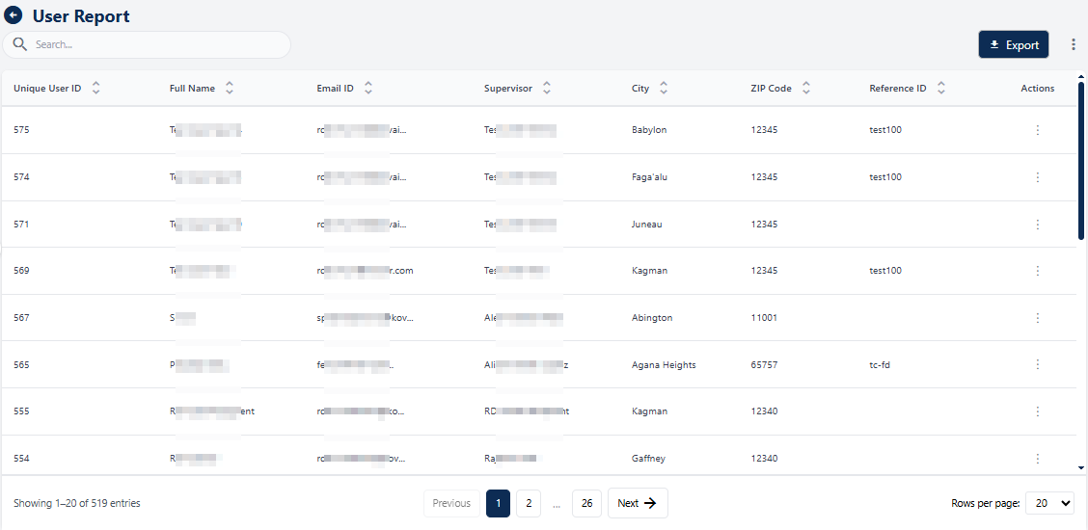Sort by Full Name column
1088x530 pixels.
[x=229, y=88]
